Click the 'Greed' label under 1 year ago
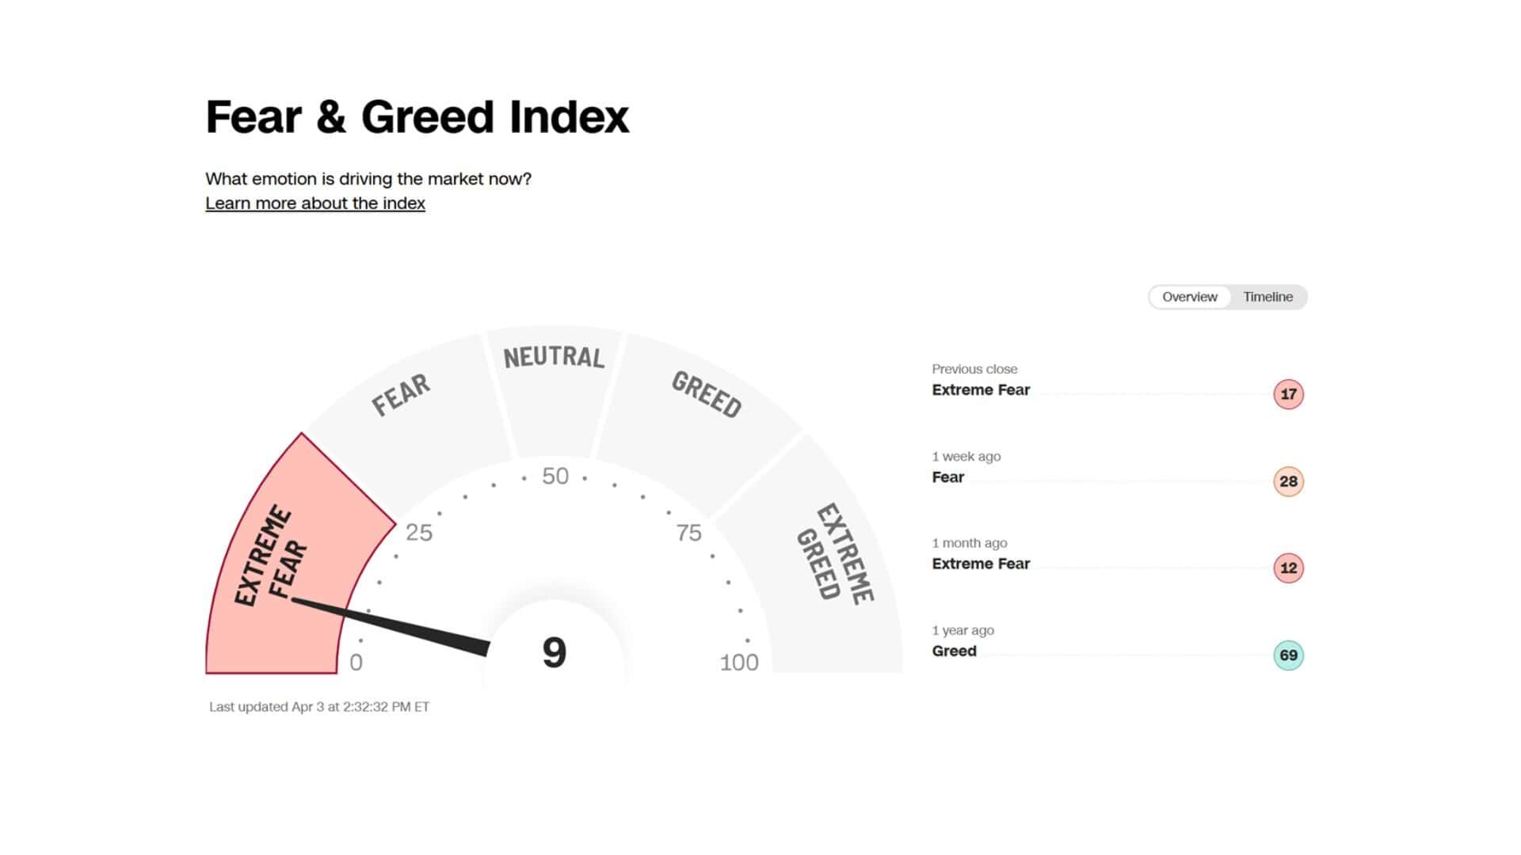 [x=954, y=652]
